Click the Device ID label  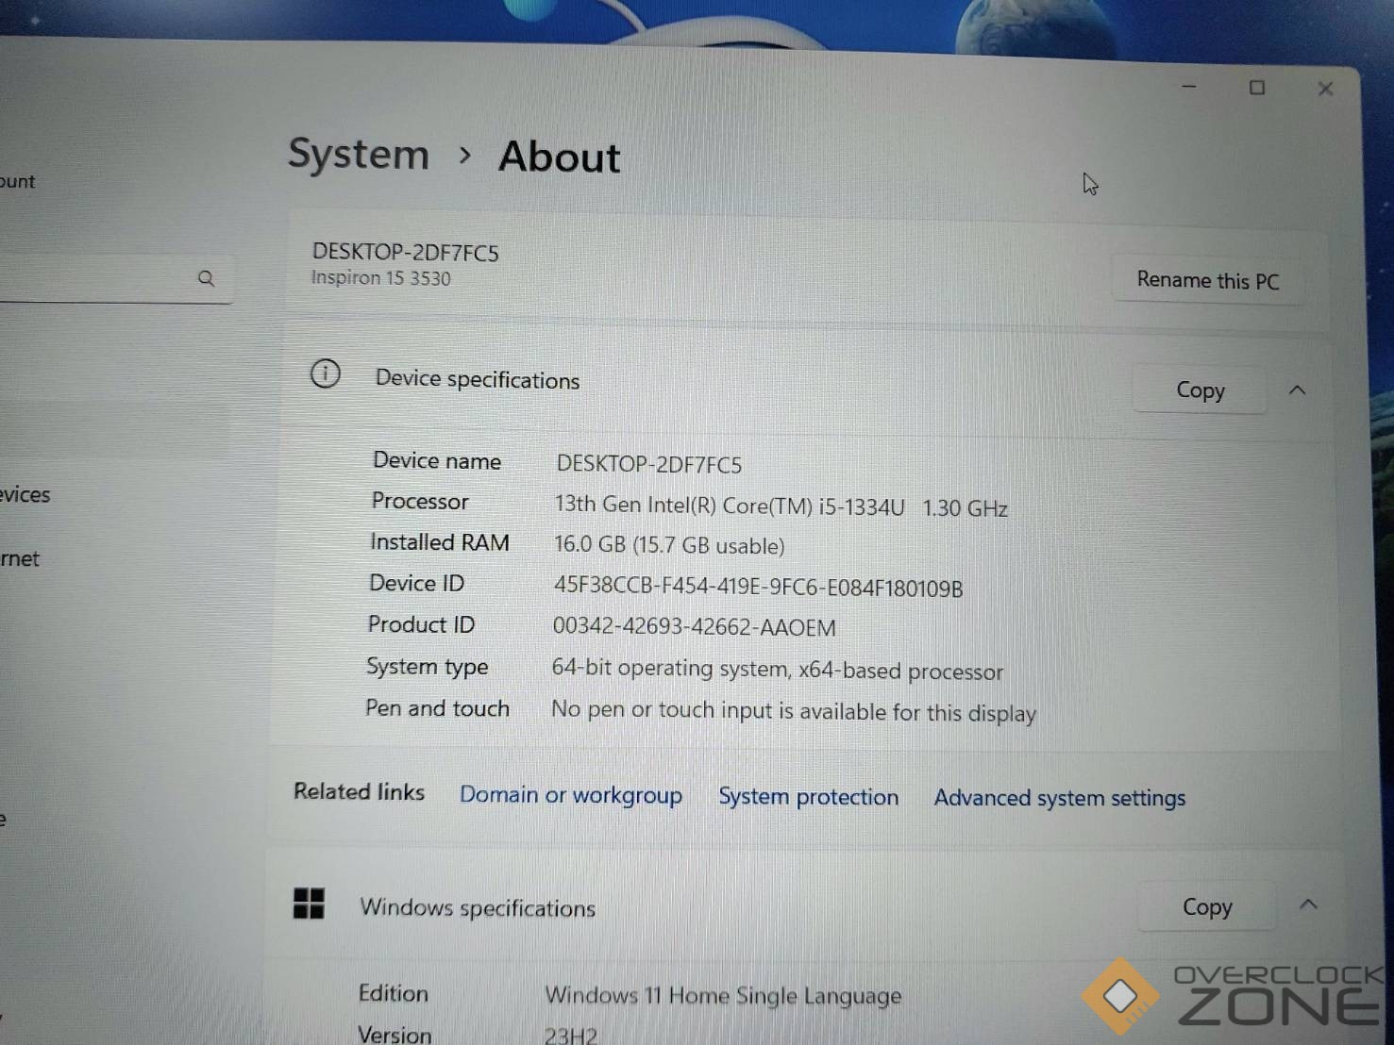click(x=417, y=583)
